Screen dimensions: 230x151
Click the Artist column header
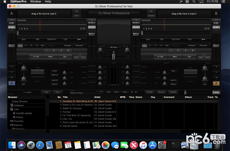(97, 97)
